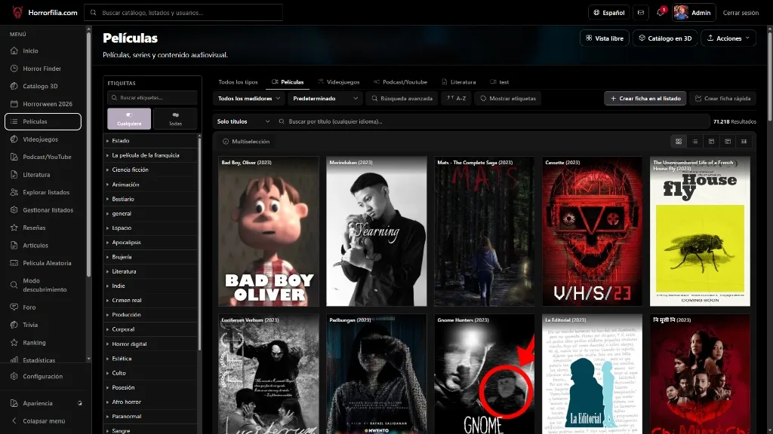The height and width of the screenshot is (434, 773).
Task: Click the Cerrar sesión link
Action: pyautogui.click(x=741, y=13)
